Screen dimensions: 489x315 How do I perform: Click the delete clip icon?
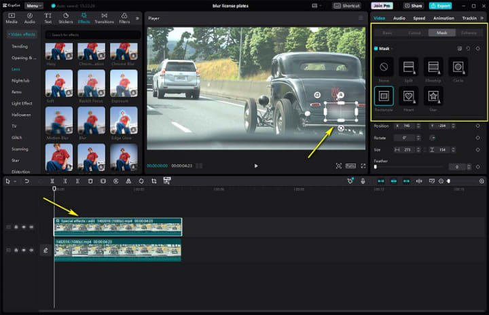click(x=90, y=181)
